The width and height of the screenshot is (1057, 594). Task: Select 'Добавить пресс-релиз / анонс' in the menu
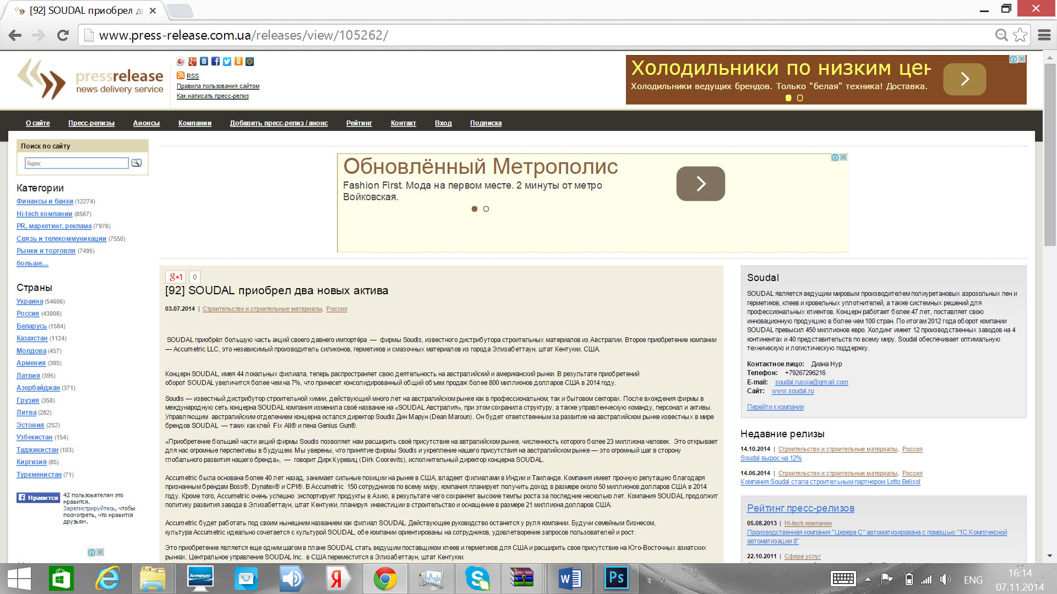(279, 123)
